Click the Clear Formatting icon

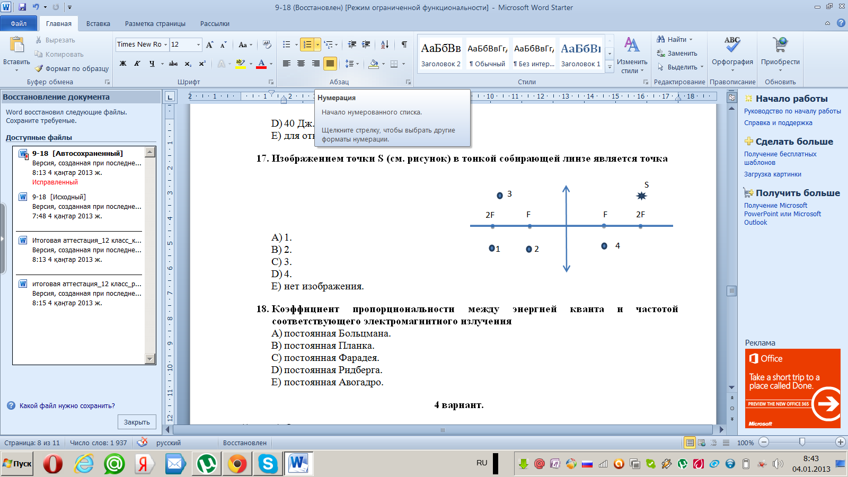267,45
